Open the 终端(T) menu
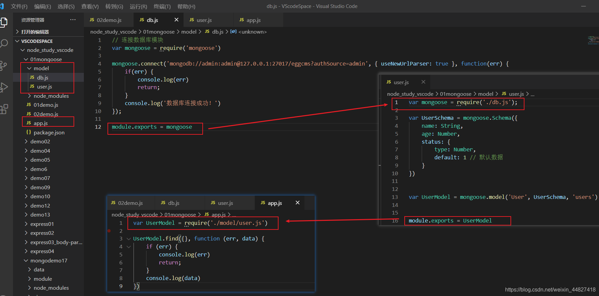599x296 pixels. click(162, 6)
